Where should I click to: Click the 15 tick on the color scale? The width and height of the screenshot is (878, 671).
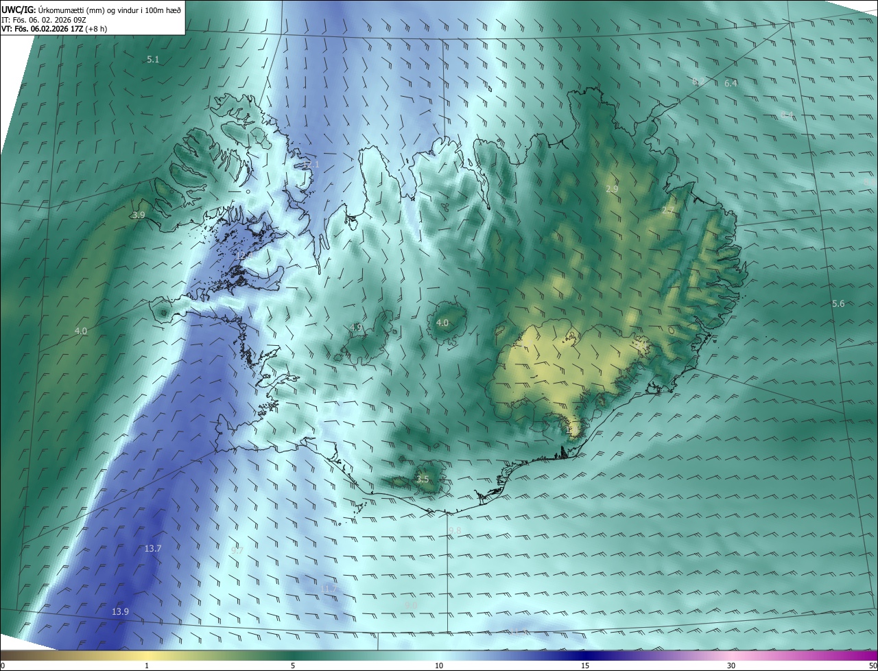coord(585,666)
